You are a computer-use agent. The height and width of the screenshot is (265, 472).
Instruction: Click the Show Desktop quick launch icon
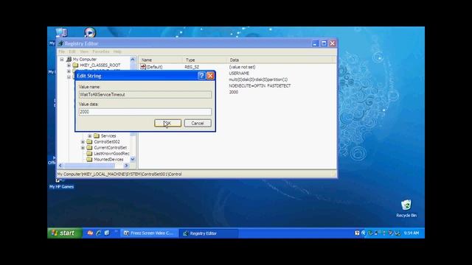(x=107, y=233)
